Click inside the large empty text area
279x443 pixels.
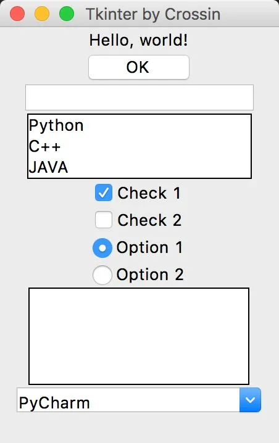pyautogui.click(x=139, y=336)
